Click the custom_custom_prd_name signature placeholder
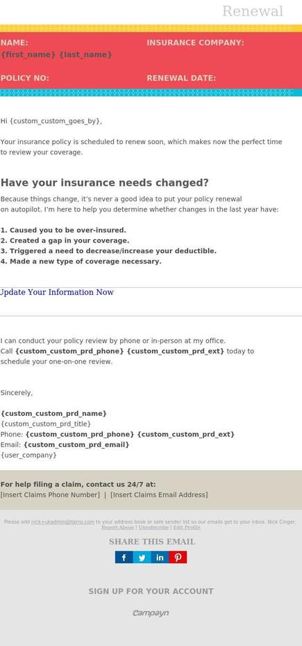The image size is (302, 646). (x=53, y=413)
